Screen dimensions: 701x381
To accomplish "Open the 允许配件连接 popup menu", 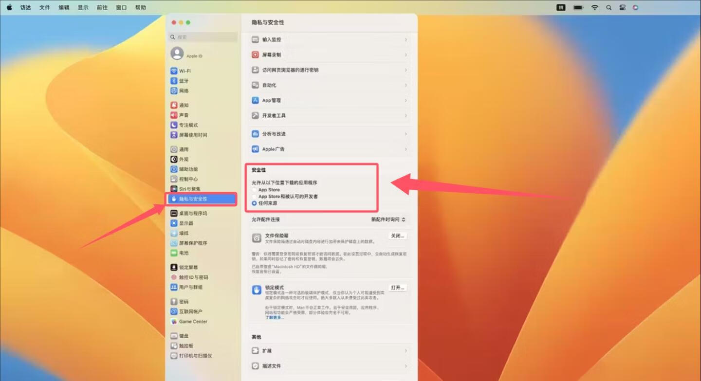I will click(388, 220).
